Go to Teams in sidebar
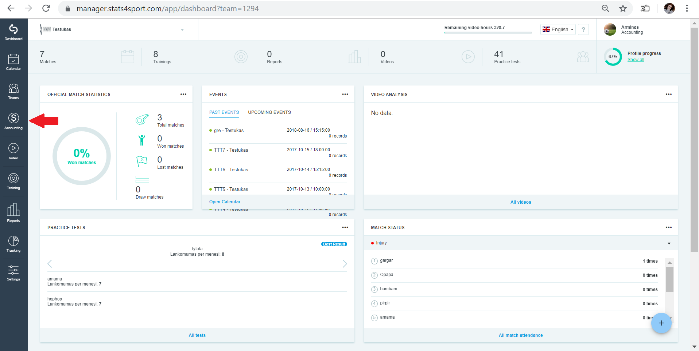Viewport: 699px width, 351px height. coord(13,91)
